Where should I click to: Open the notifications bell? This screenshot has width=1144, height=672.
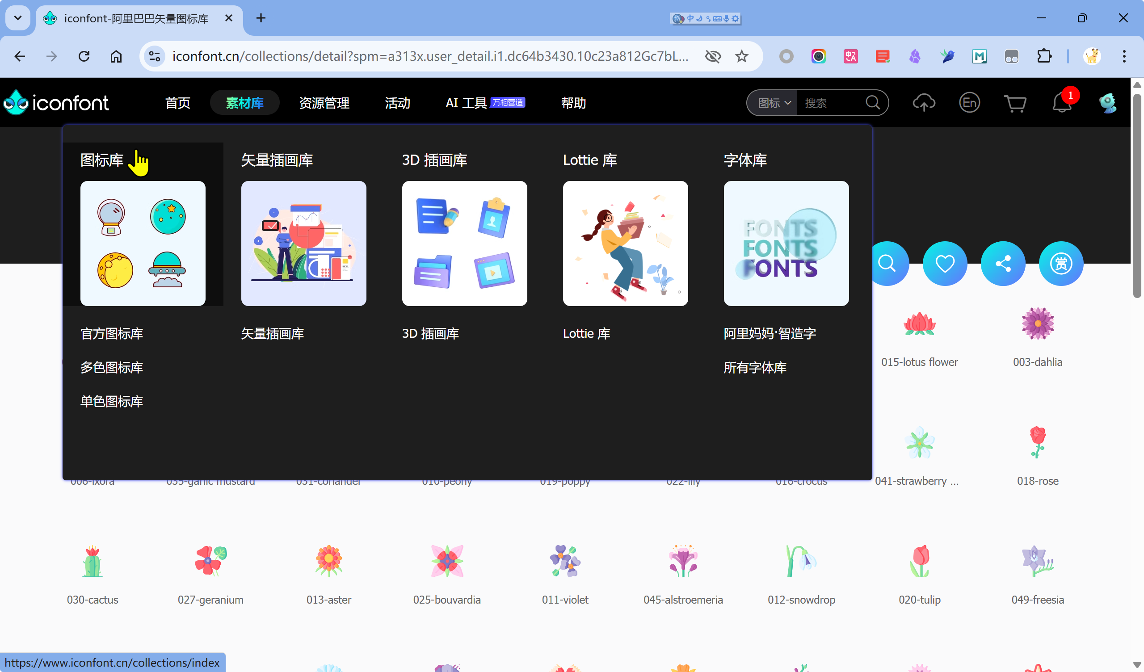[x=1061, y=103]
